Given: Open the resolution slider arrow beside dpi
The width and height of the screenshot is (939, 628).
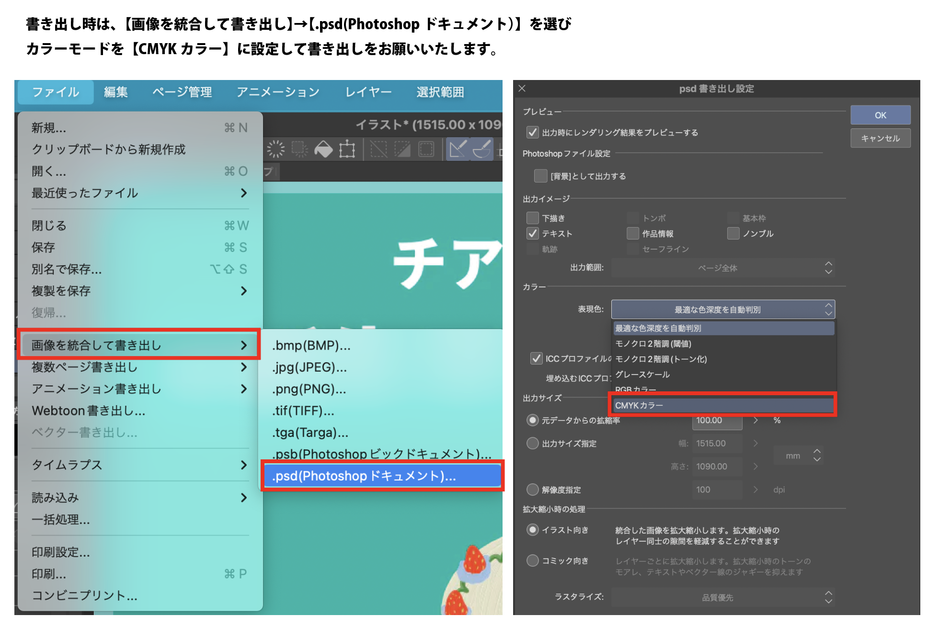Looking at the screenshot, I should (756, 490).
